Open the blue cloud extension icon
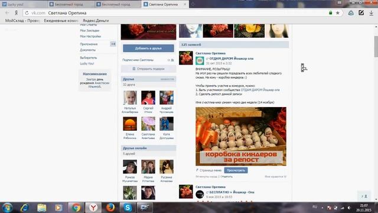 pos(351,13)
